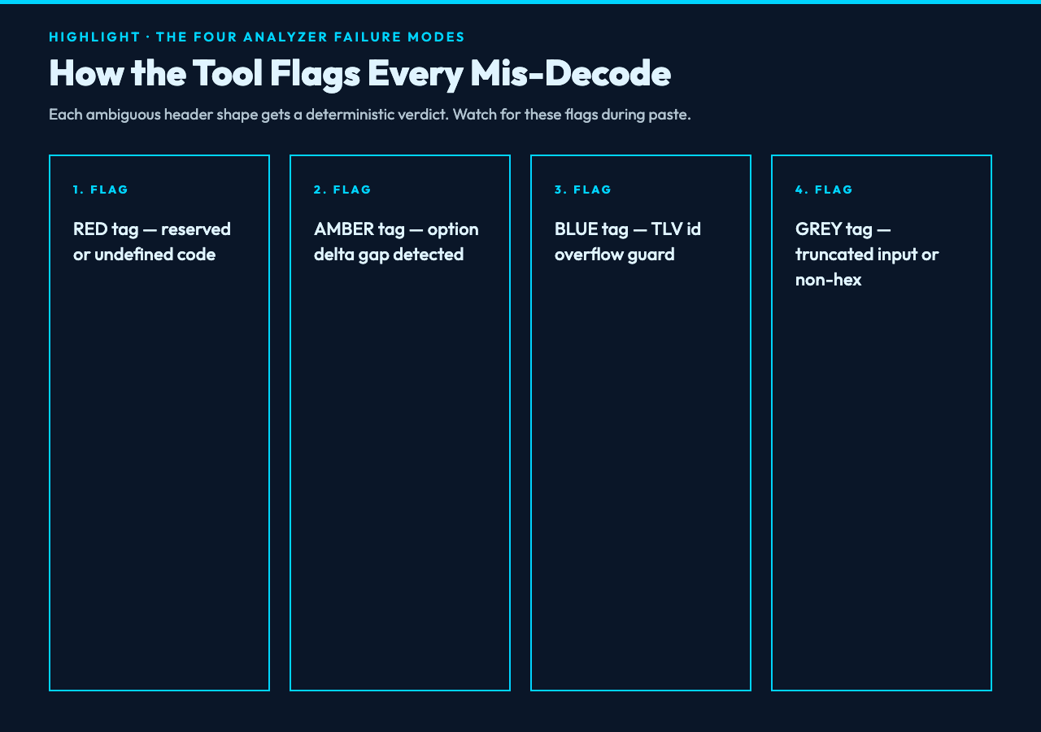Click the eyebrow text "HIGHLIGHT · THE FOUR ANALYZER FAILURE MODES"
Screen dimensions: 1041x732
[257, 37]
